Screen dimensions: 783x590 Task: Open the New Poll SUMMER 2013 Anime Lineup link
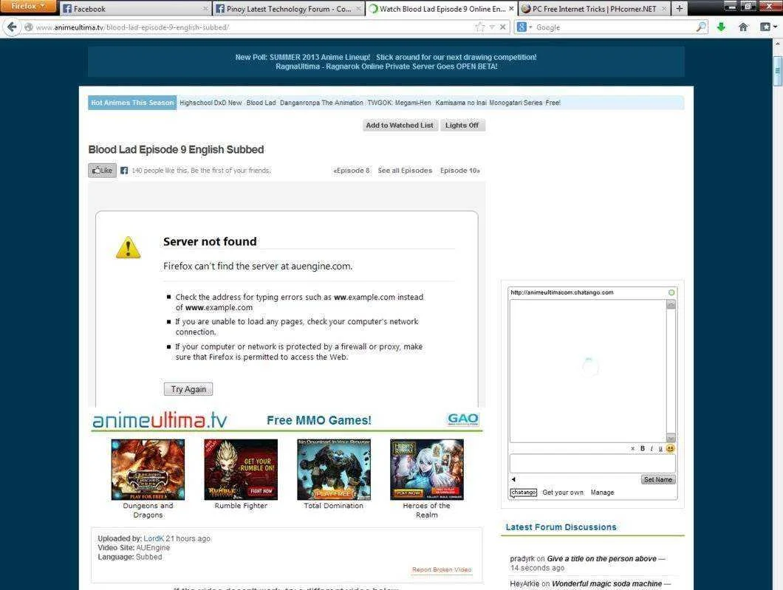tap(303, 57)
